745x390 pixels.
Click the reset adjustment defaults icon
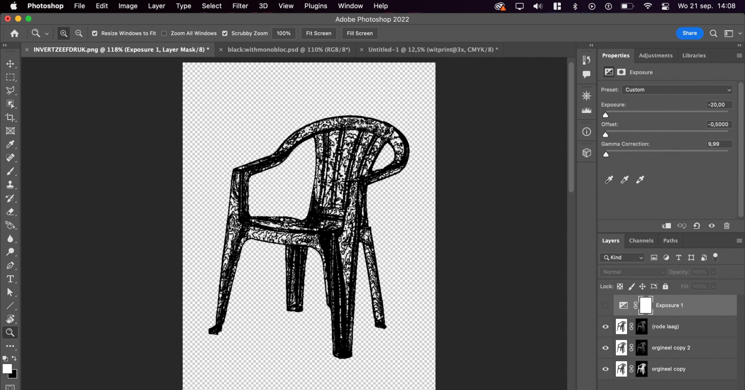coord(696,226)
